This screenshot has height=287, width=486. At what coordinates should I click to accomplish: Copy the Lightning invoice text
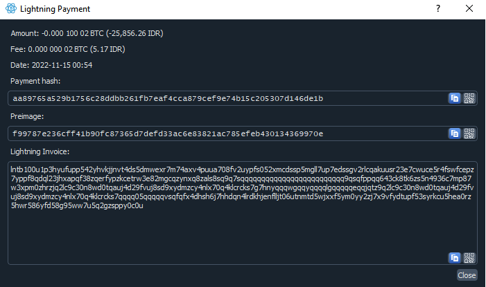tap(454, 258)
